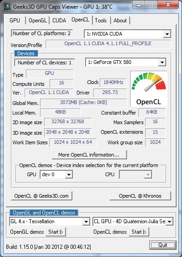This screenshot has width=182, height=257.
Task: Click the 3D image size 2048 x 2048 x 2048 field
Action: (x=68, y=132)
